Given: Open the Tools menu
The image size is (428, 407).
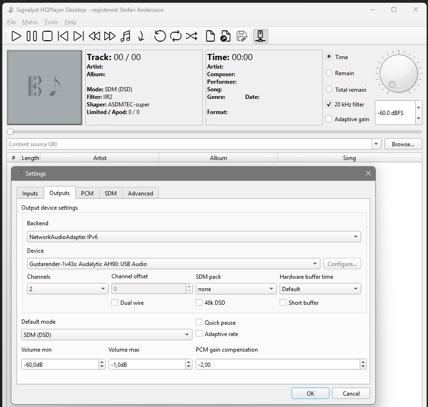Looking at the screenshot, I should point(51,22).
